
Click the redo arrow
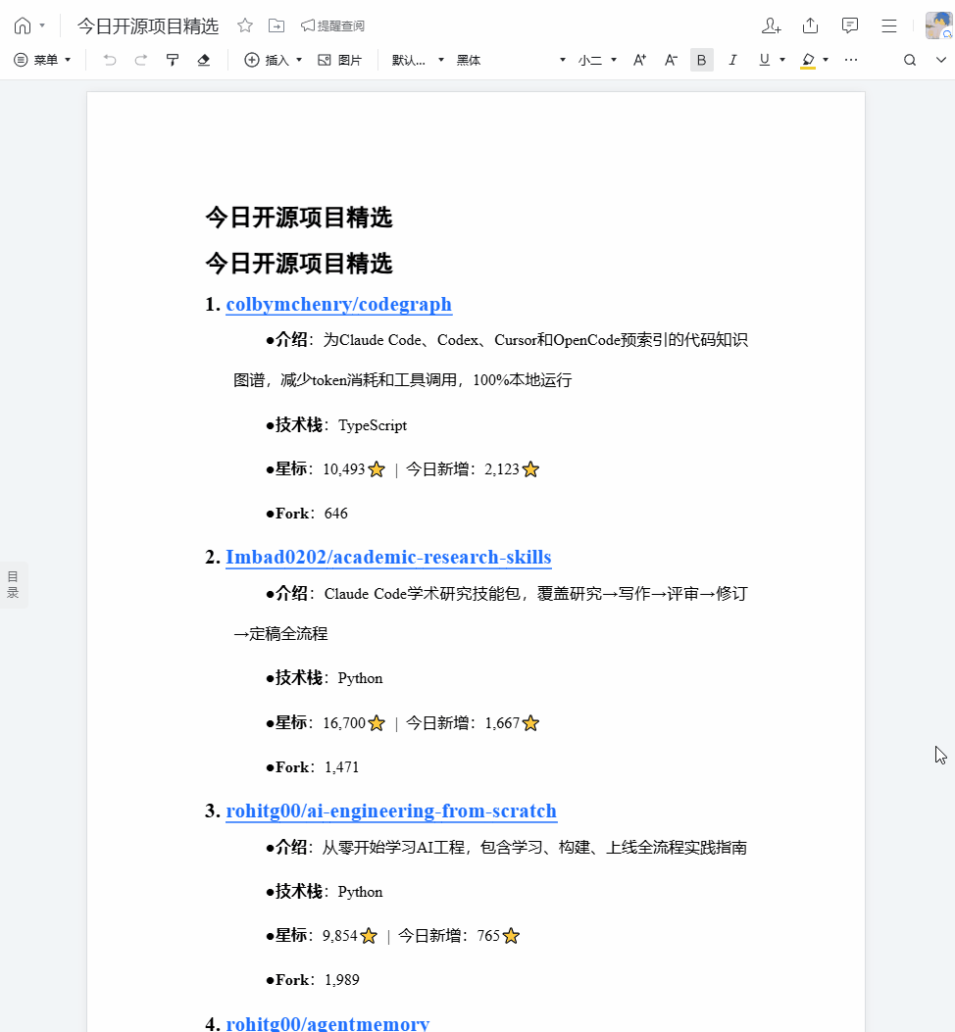pos(141,60)
